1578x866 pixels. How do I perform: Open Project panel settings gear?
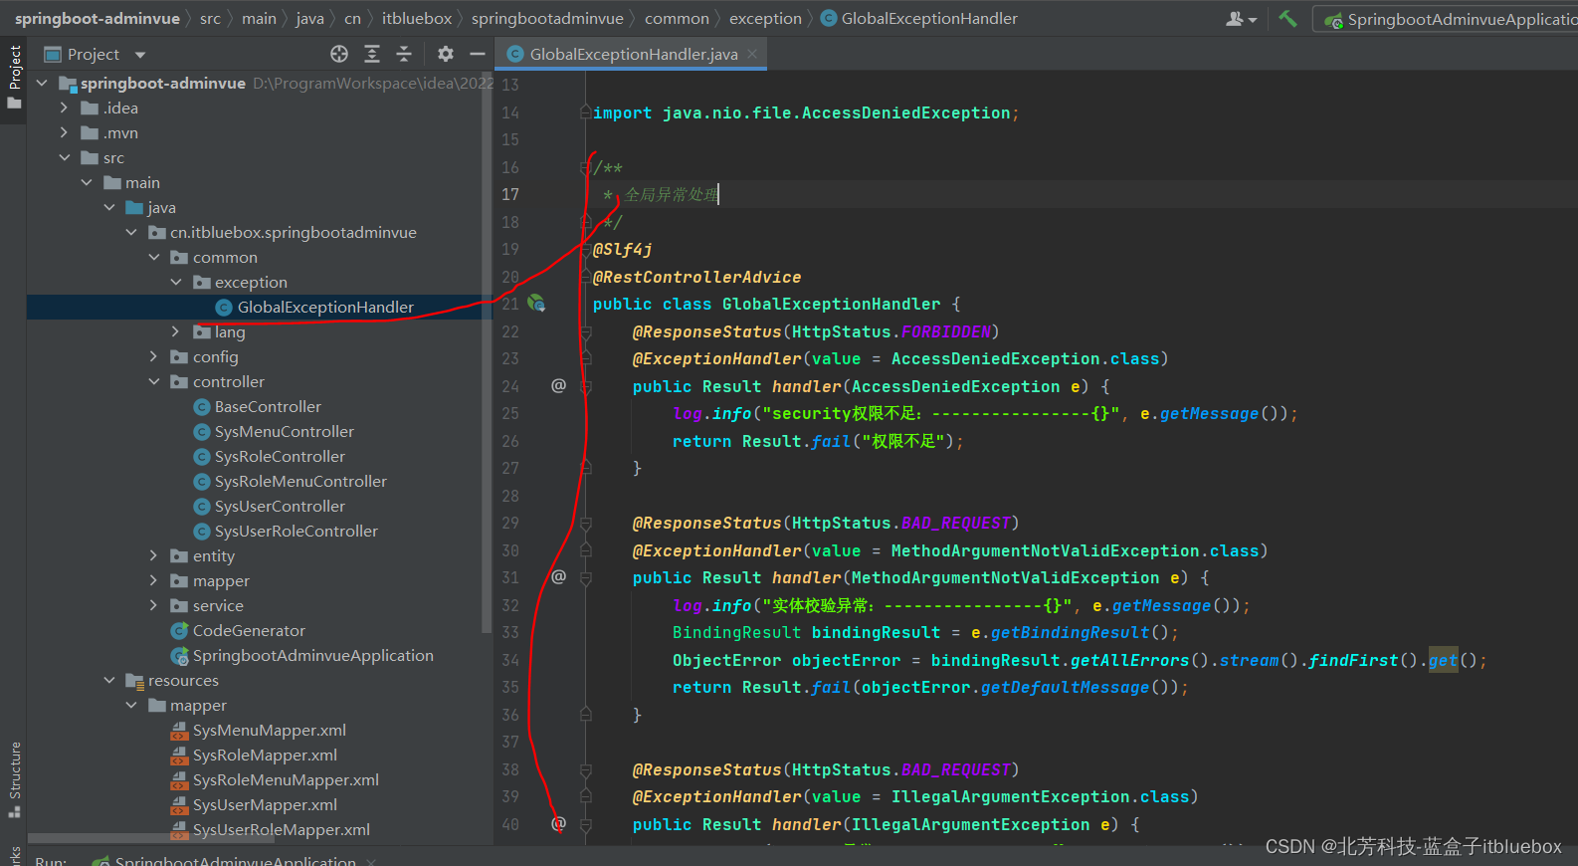coord(446,54)
